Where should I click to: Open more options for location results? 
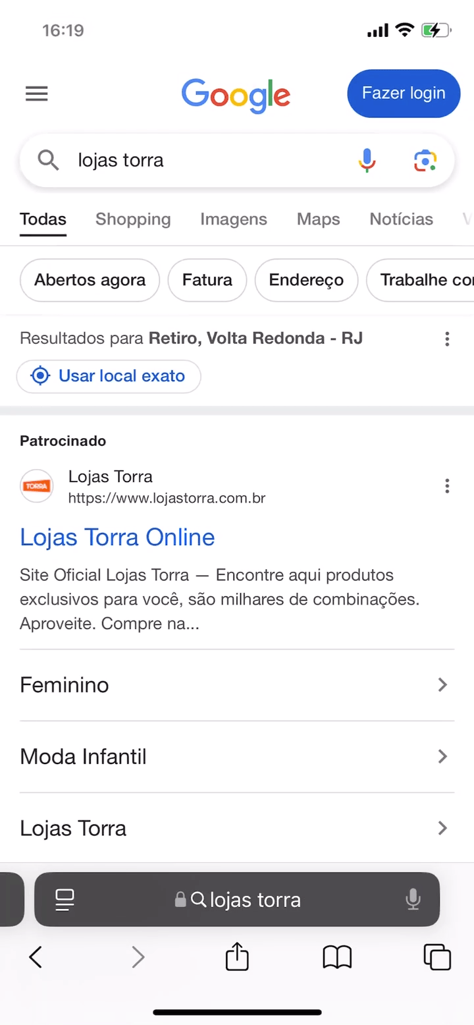click(447, 339)
